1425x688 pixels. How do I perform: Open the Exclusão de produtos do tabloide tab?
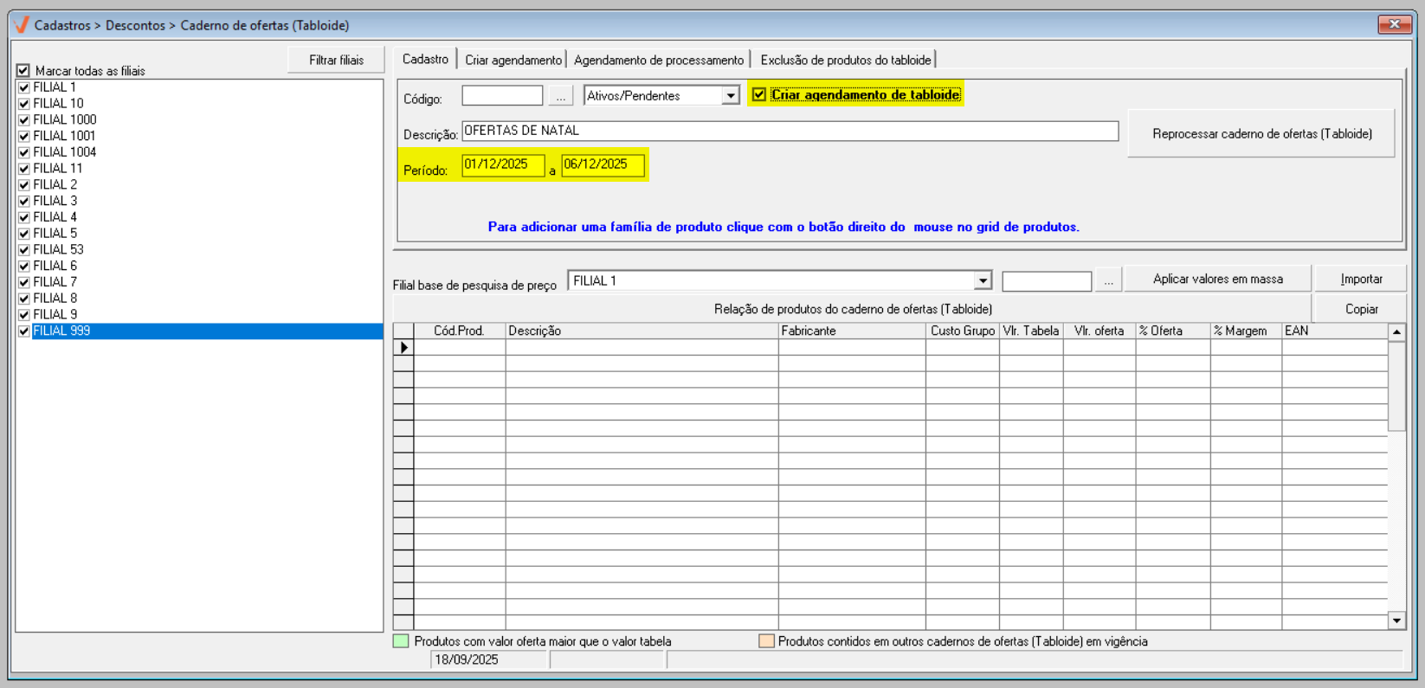(x=845, y=60)
